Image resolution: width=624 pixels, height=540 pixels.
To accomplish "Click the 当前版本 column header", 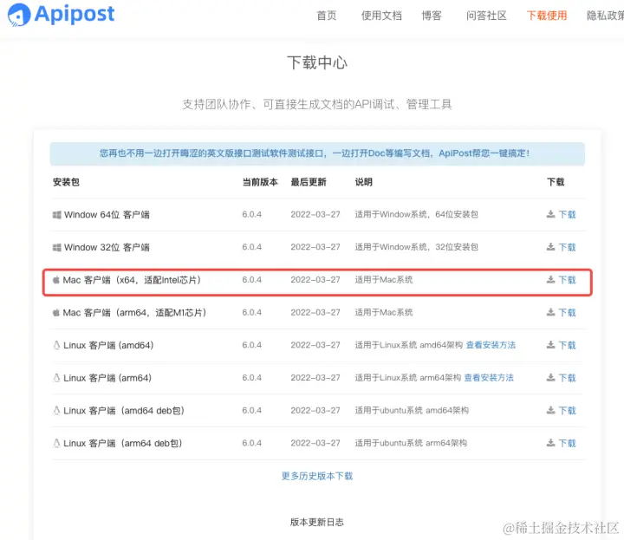I will [260, 182].
